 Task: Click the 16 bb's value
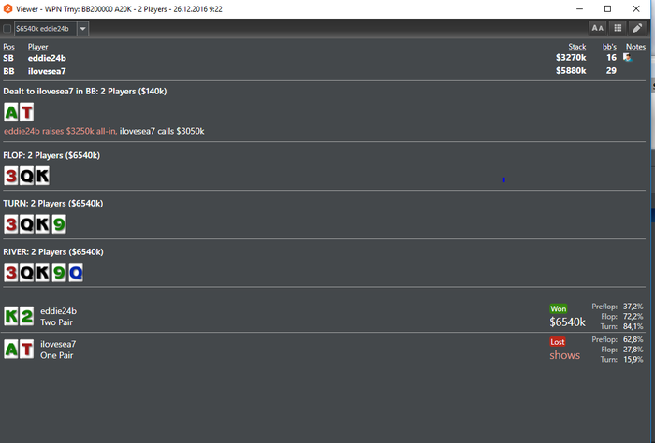(612, 58)
